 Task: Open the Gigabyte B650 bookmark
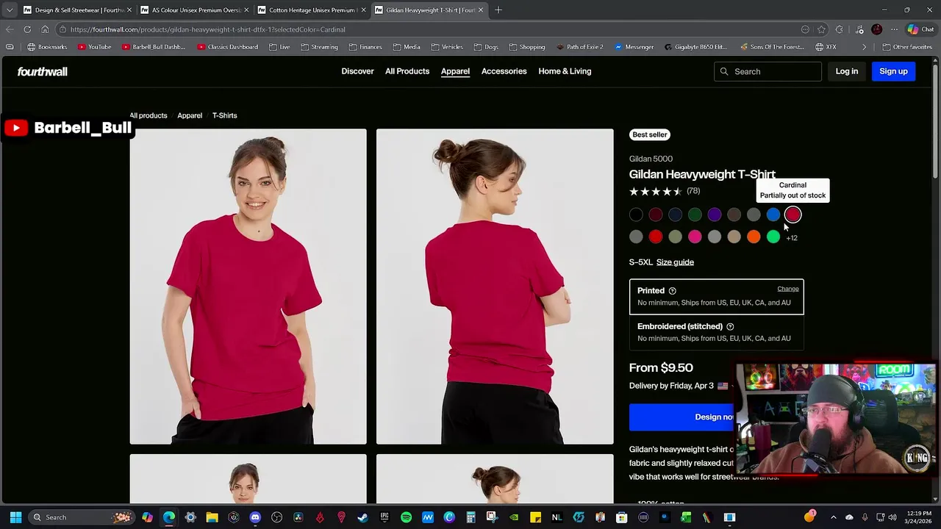(695, 47)
